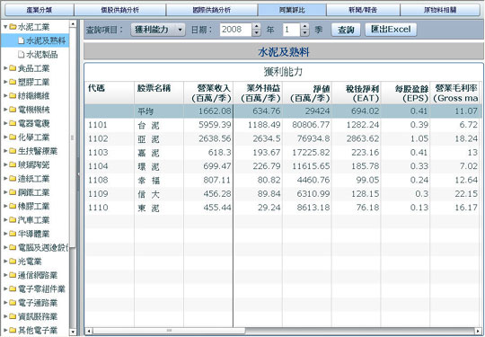Click the table horizontal scrollbar right arrow
The width and height of the screenshot is (485, 337).
tap(479, 331)
